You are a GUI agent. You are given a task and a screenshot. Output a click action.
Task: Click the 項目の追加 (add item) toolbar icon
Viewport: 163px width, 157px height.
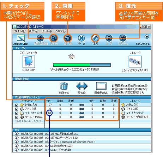point(40,38)
